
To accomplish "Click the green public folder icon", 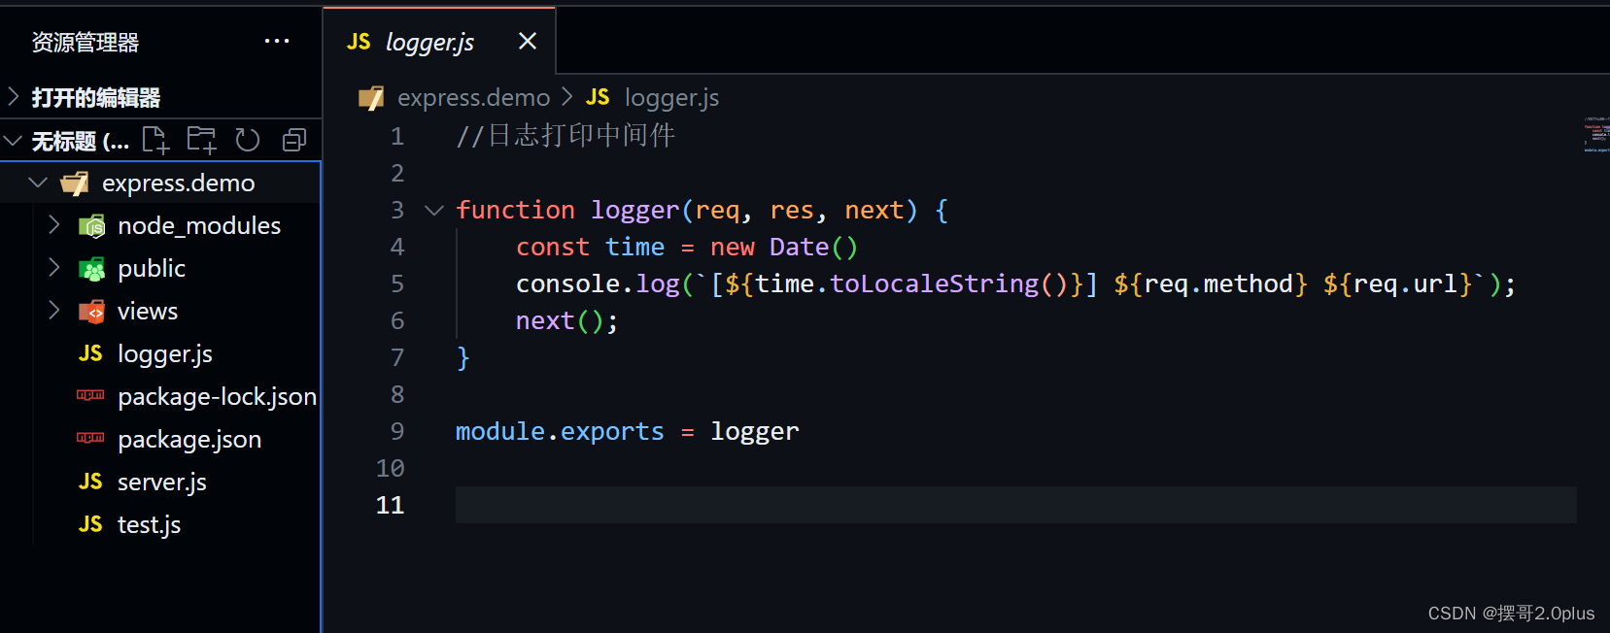I will (91, 269).
